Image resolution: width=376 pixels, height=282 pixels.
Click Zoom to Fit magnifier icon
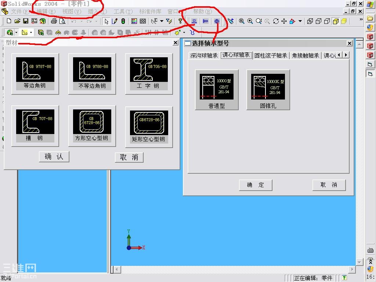pyautogui.click(x=242, y=21)
